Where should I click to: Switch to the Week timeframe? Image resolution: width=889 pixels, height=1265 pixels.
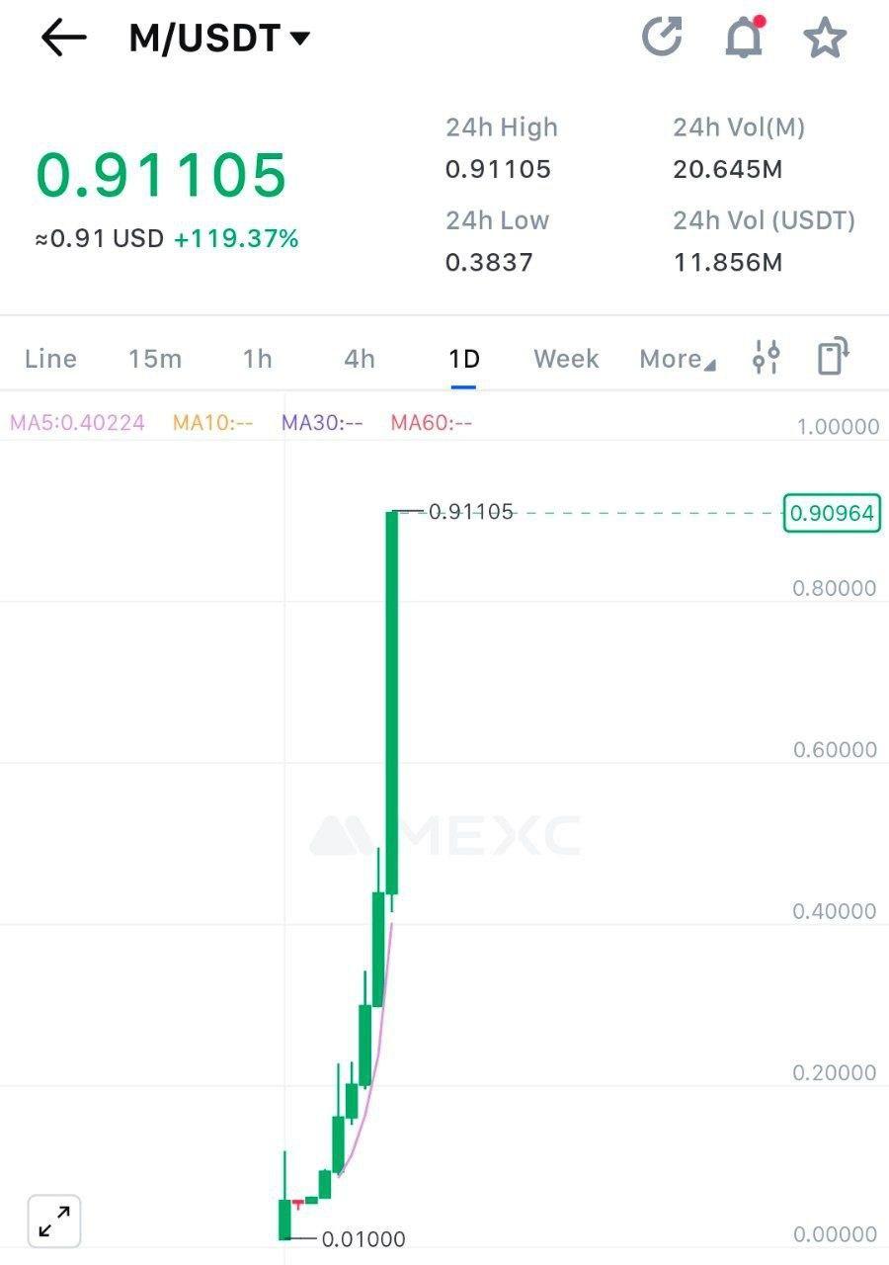pos(566,359)
